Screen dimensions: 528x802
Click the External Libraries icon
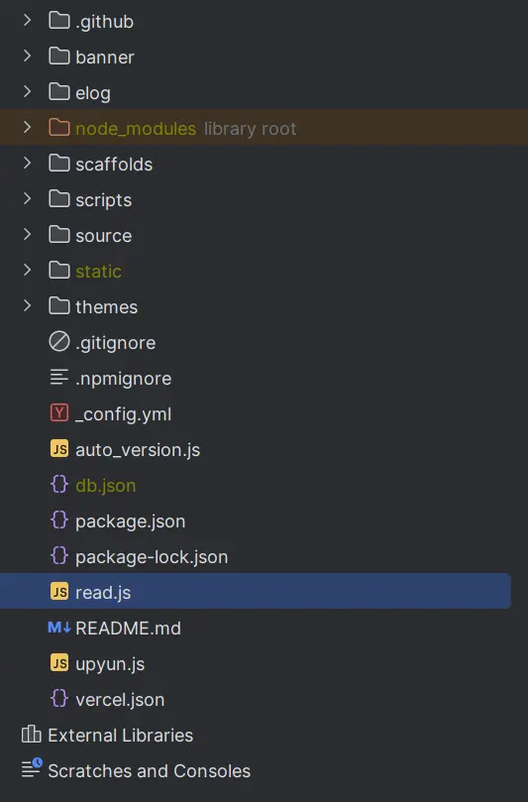pyautogui.click(x=31, y=735)
